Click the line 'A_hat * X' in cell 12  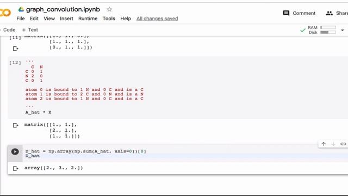pyautogui.click(x=38, y=113)
